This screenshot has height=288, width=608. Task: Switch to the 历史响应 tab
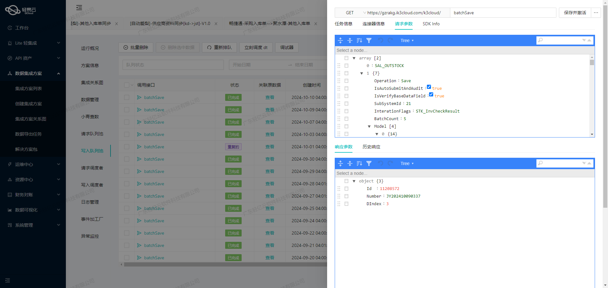[371, 147]
